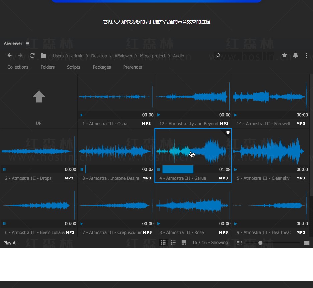Navigate to Mega project in breadcrumb
This screenshot has height=288, width=313.
[153, 56]
